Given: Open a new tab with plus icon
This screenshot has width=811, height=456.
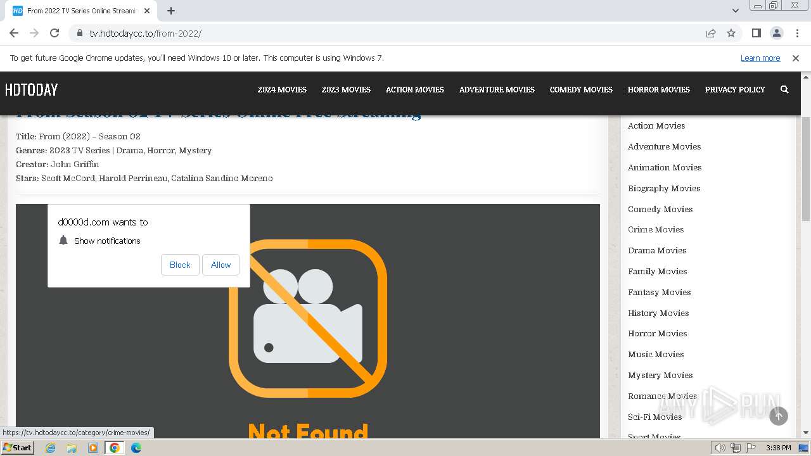Looking at the screenshot, I should coord(171,11).
